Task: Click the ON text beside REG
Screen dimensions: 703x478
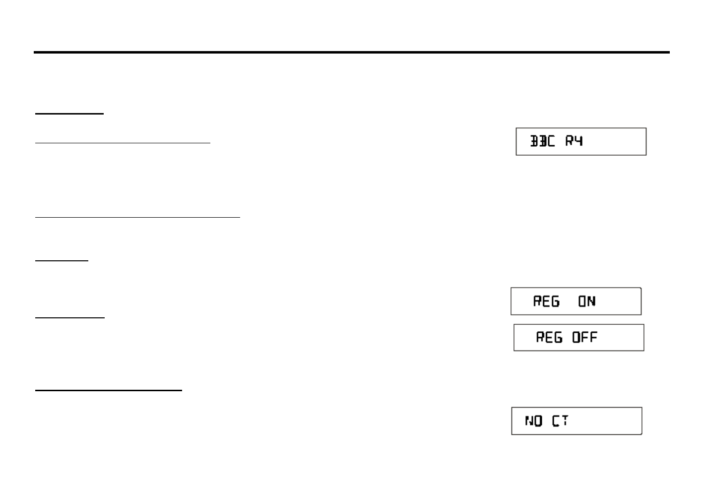Action: pos(586,301)
